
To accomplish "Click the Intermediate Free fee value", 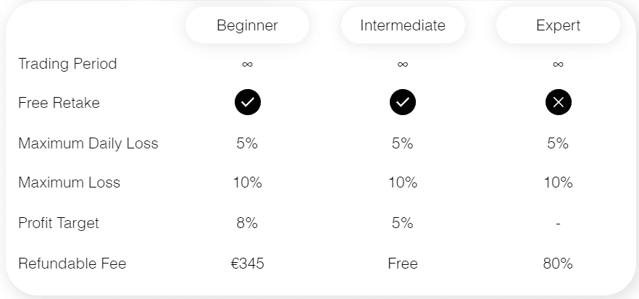I will click(x=402, y=264).
